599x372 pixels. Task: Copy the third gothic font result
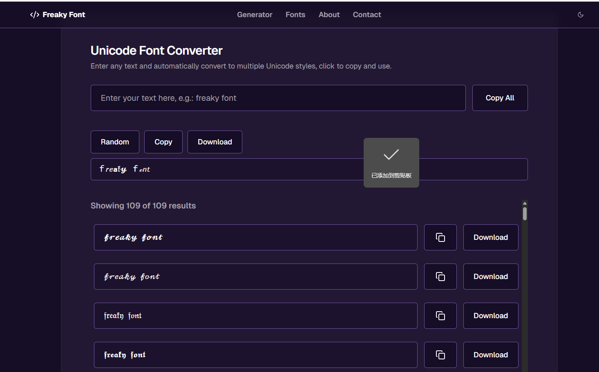[440, 316]
